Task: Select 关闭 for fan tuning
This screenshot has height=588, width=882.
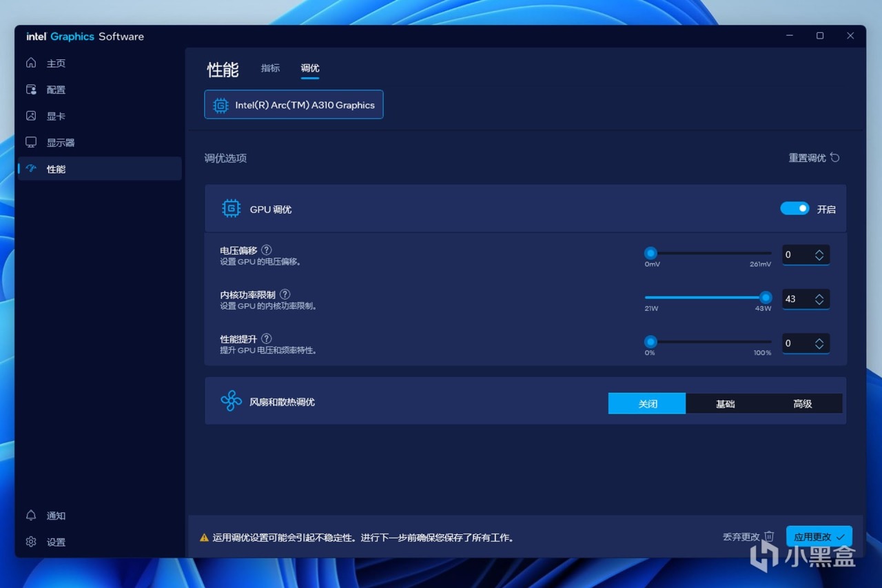Action: [x=647, y=403]
